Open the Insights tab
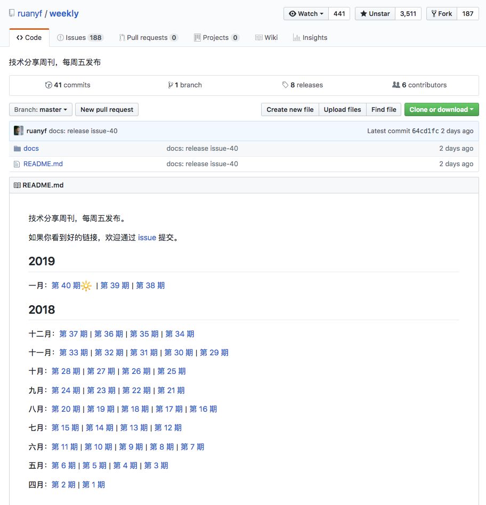 coord(310,38)
